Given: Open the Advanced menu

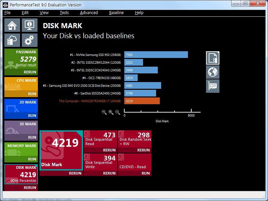Looking at the screenshot, I should point(89,13).
